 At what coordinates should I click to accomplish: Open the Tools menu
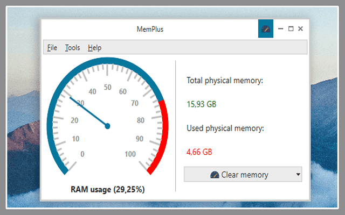pos(72,47)
